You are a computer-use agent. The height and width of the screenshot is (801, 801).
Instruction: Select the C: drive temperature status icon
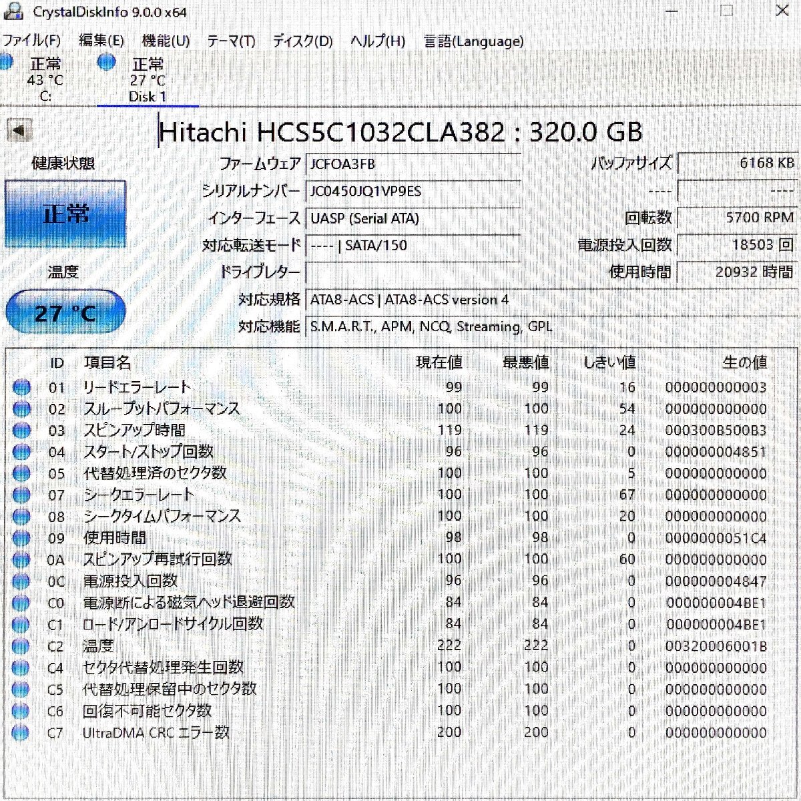coord(7,63)
